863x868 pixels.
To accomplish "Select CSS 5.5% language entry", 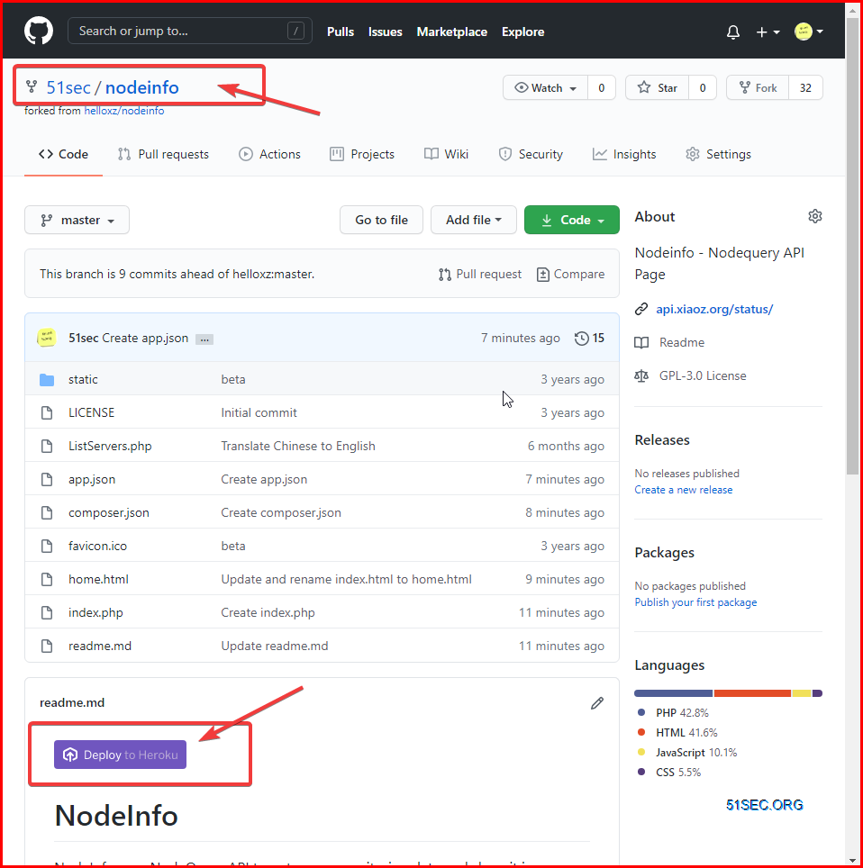I will [x=678, y=773].
